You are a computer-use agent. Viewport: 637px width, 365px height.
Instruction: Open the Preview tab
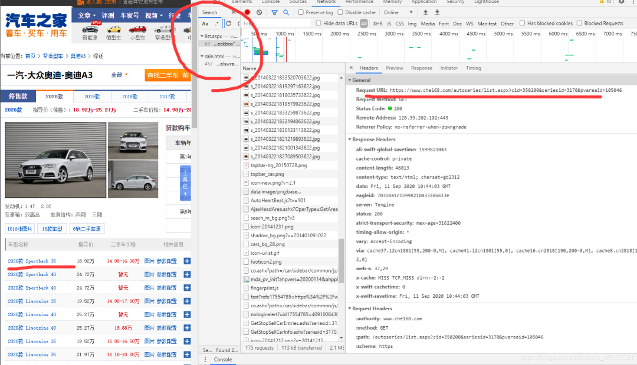pyautogui.click(x=395, y=68)
